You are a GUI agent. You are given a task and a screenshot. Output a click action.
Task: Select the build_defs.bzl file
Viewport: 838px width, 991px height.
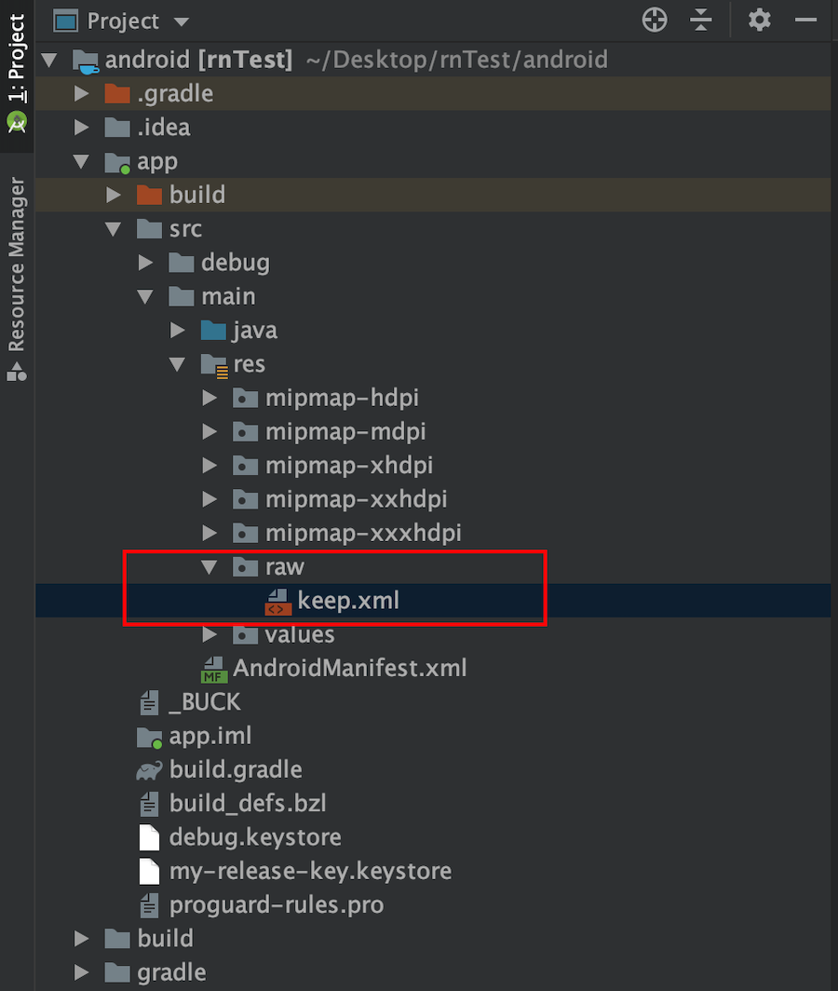247,804
